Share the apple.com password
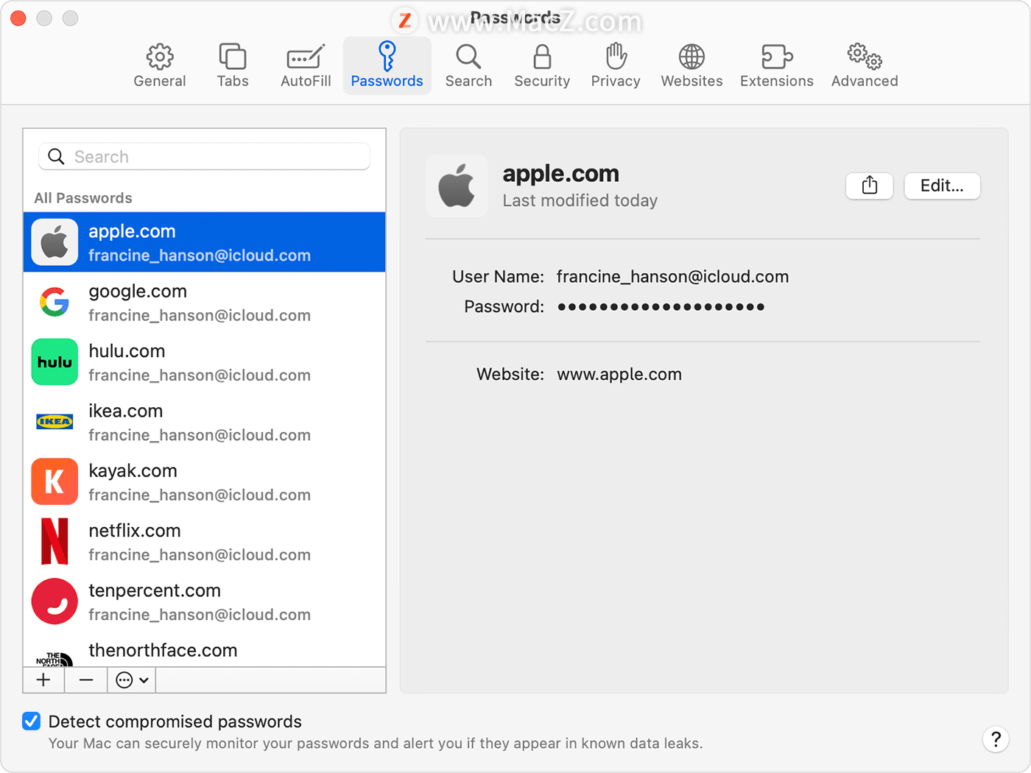The height and width of the screenshot is (773, 1031). coord(870,186)
